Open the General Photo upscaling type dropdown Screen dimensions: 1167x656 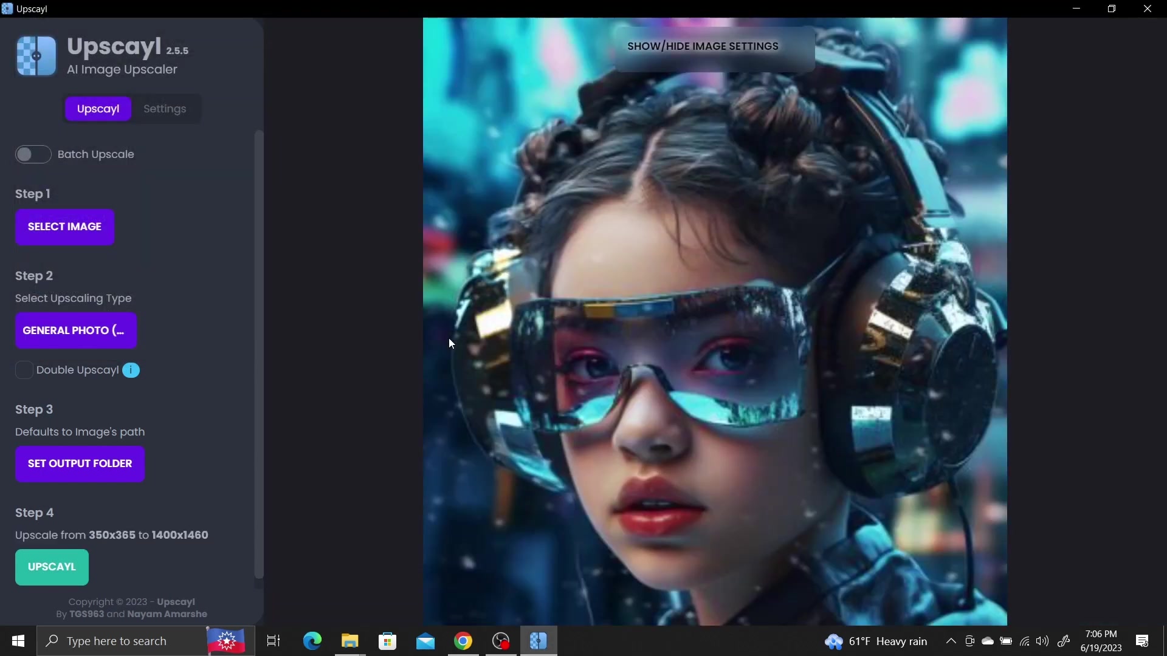(75, 330)
